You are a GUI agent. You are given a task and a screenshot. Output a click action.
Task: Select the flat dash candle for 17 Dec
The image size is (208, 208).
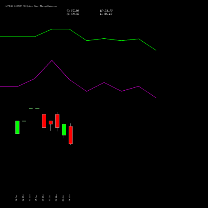(37, 108)
